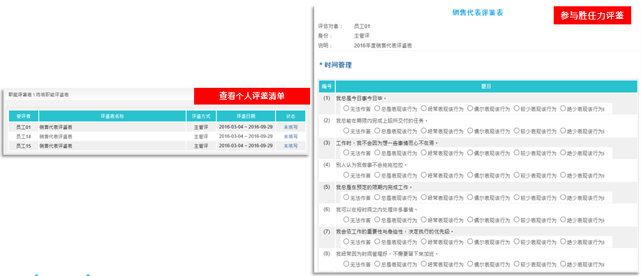Click the 待填职能评鉴表 breadcrumb text

[x=52, y=95]
